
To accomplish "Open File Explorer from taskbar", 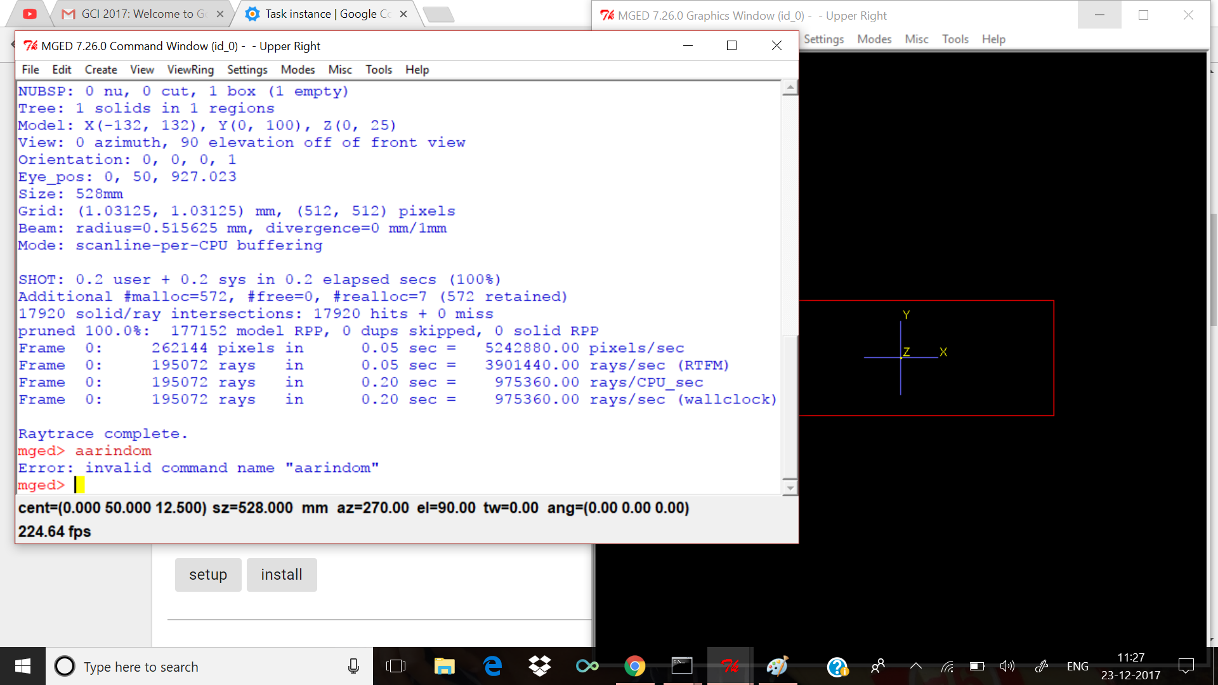I will pos(445,666).
